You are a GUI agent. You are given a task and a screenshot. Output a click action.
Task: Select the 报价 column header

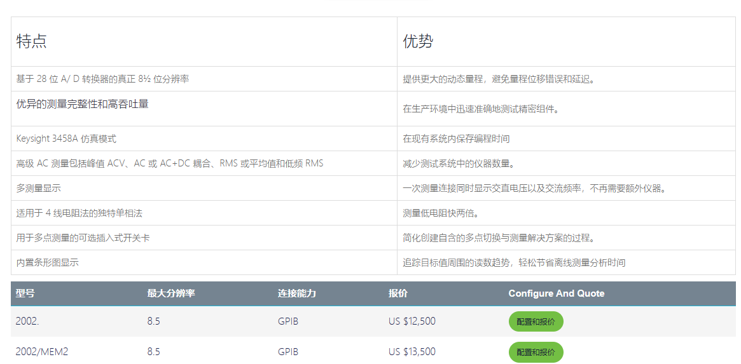point(398,293)
